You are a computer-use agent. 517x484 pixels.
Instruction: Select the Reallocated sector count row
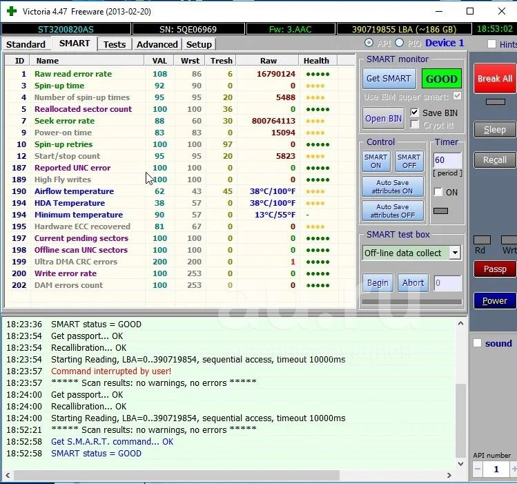[179, 109]
